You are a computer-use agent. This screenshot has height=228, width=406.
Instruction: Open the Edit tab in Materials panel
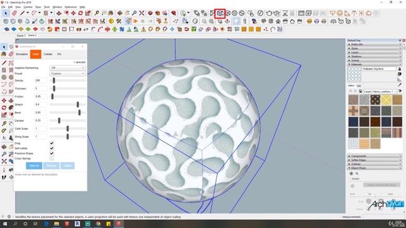click(x=359, y=85)
